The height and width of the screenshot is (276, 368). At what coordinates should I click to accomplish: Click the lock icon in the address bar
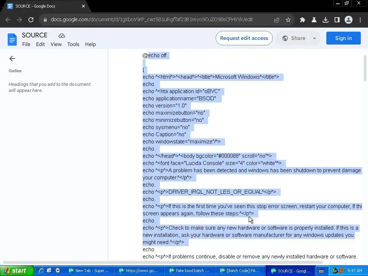point(45,20)
